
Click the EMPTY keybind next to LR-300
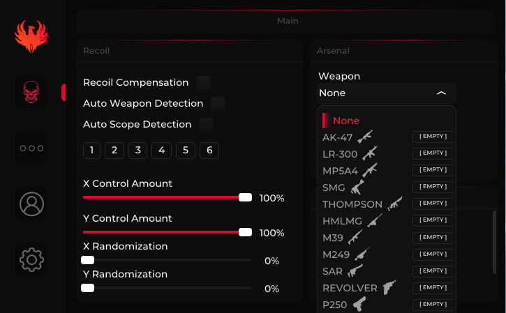pos(433,153)
